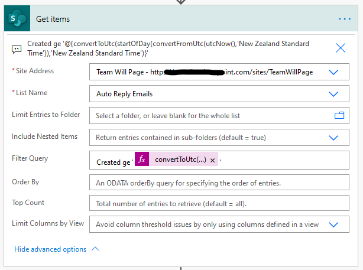Viewport: 363px width, 270px height.
Task: Collapse options using the up chevron
Action: [96, 249]
